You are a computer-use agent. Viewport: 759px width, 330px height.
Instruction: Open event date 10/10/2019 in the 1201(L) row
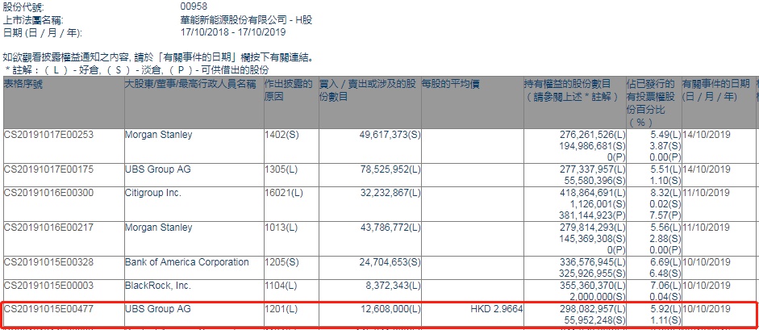click(706, 308)
